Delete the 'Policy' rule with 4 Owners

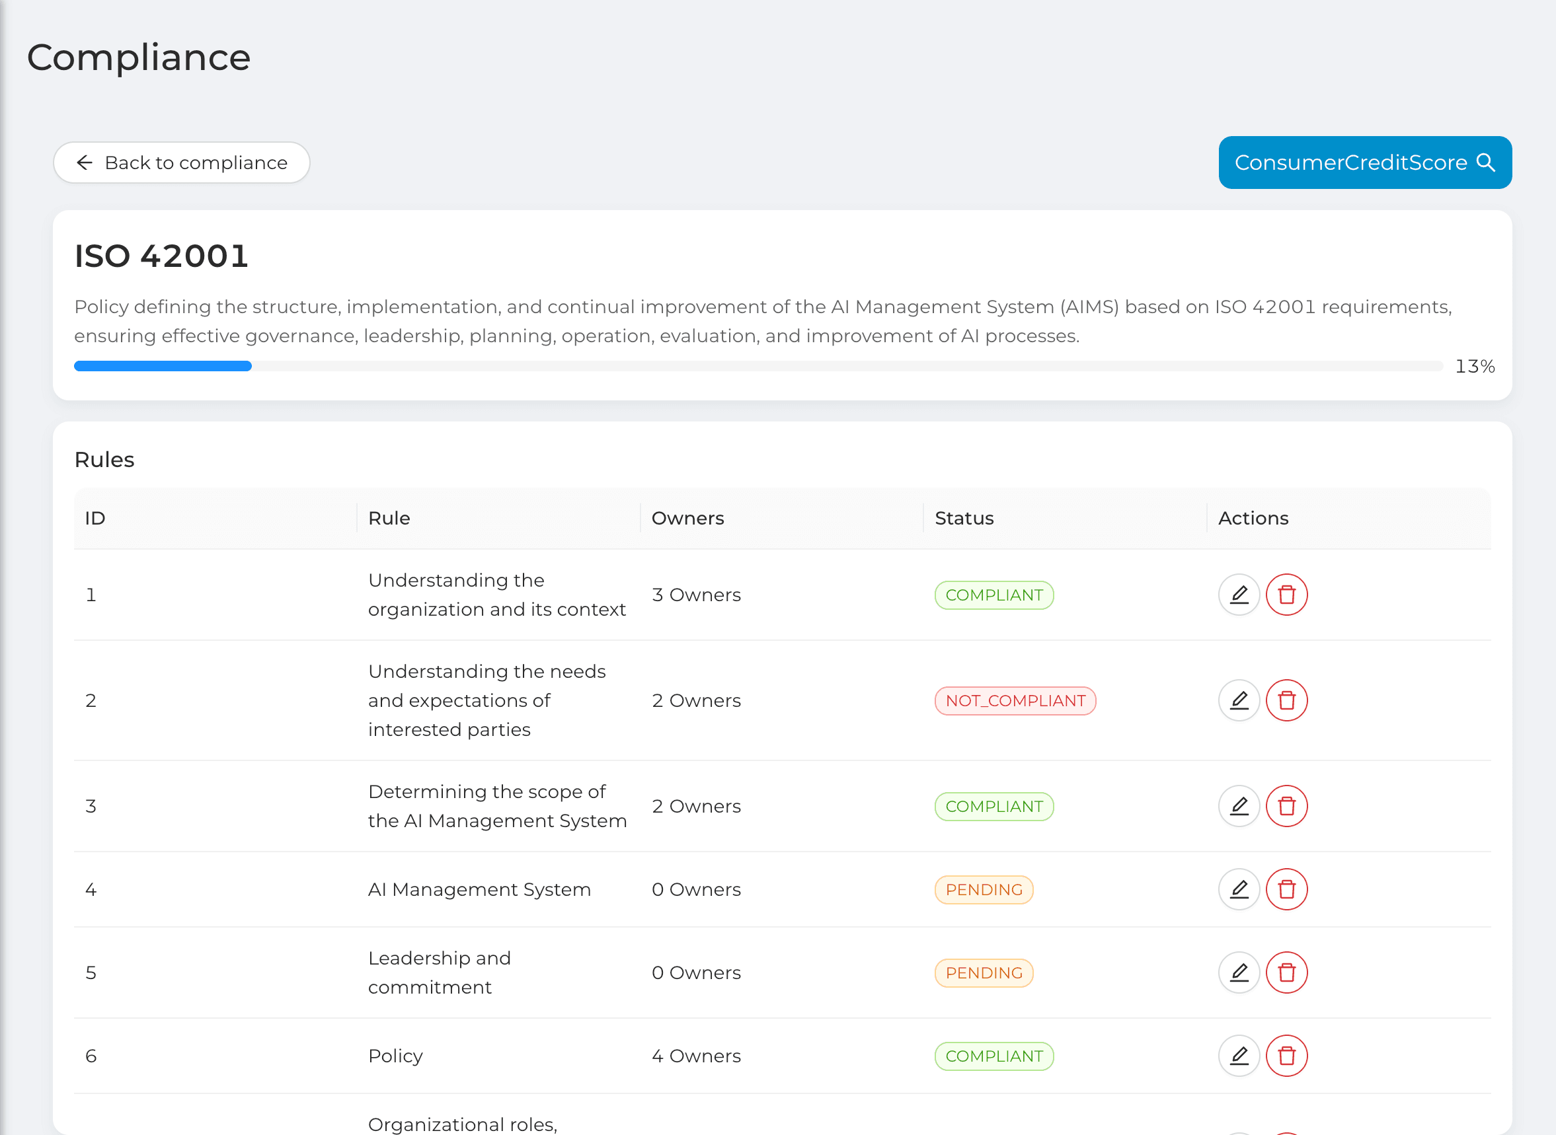coord(1286,1056)
